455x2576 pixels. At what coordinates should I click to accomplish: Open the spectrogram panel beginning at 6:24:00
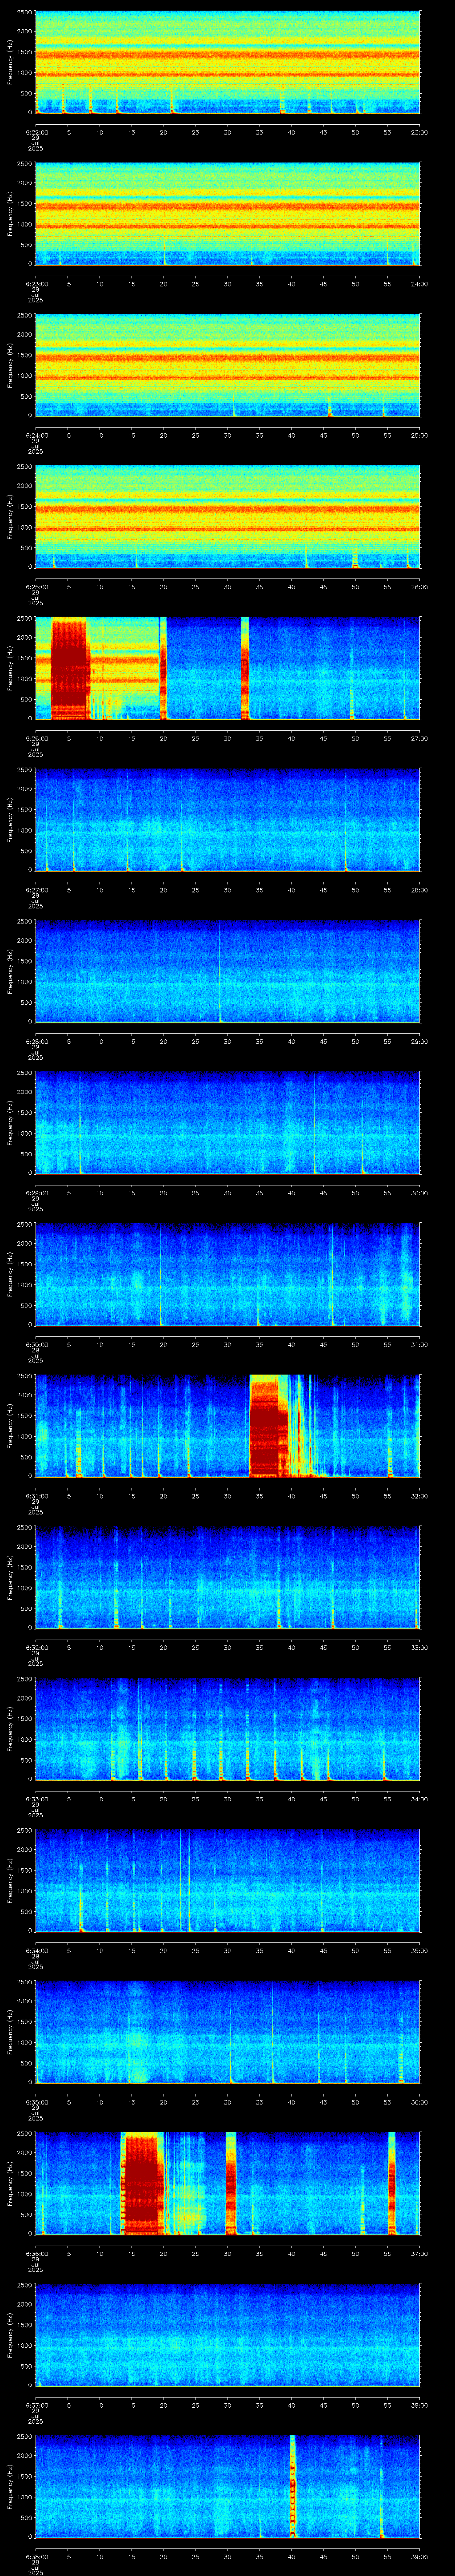click(227, 365)
